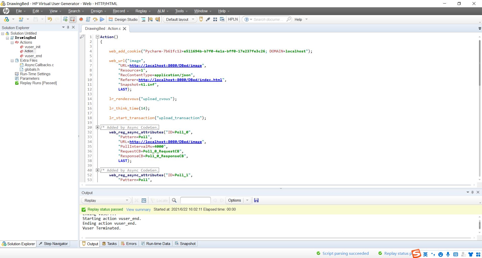
Task: Open the toolbar Help dropdown arrow
Action: click(306, 19)
